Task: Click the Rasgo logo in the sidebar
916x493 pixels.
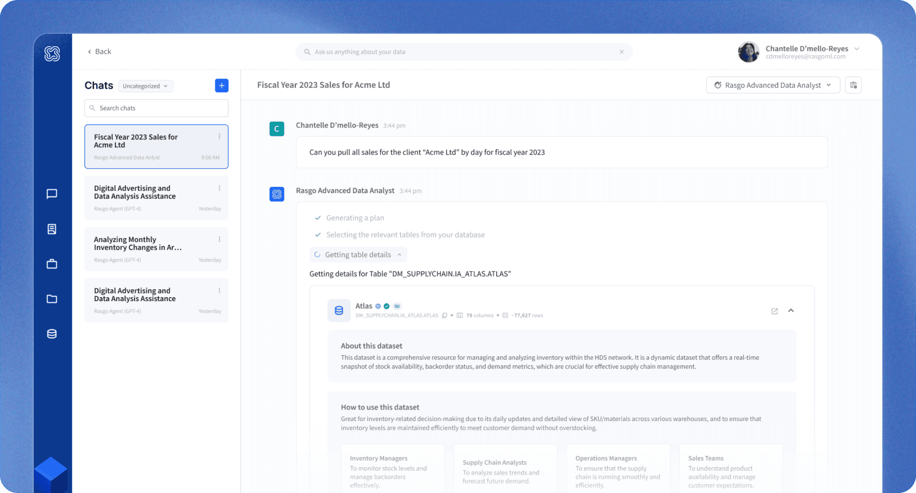Action: pos(52,54)
